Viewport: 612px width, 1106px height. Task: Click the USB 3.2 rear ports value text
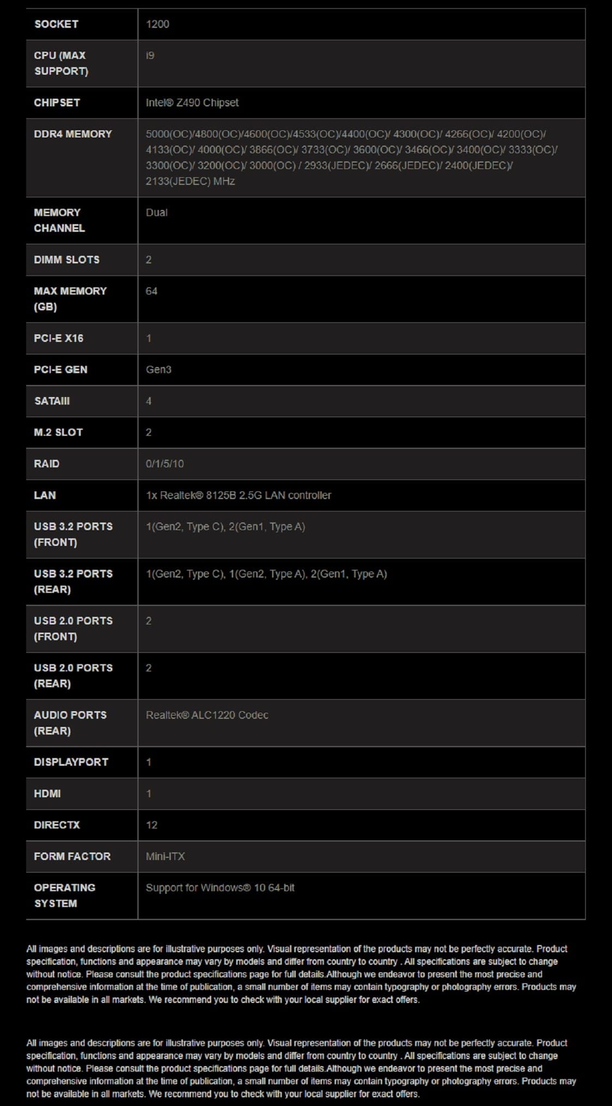tap(266, 574)
